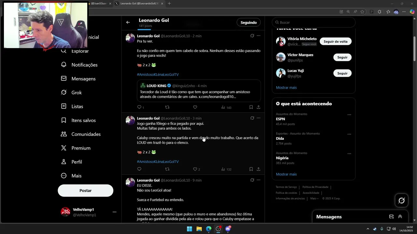
Task: Open more options on the 9 min post
Action: pos(258,180)
